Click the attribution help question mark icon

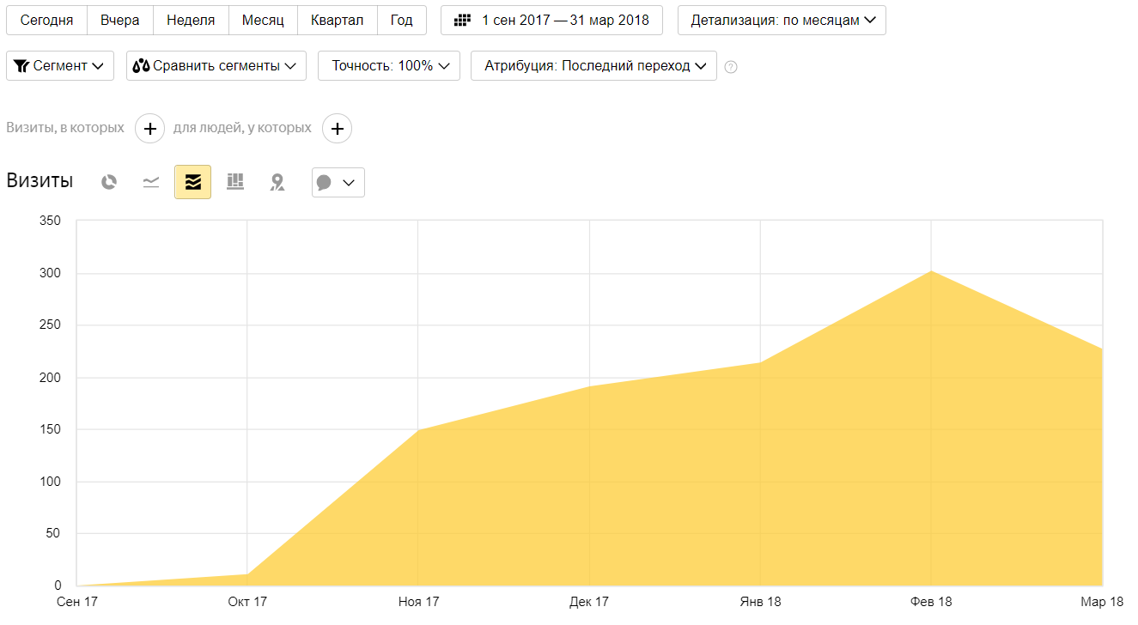pos(731,67)
